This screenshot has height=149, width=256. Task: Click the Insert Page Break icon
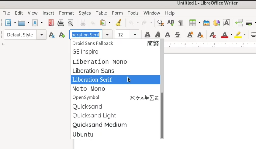pyautogui.click(x=239, y=23)
